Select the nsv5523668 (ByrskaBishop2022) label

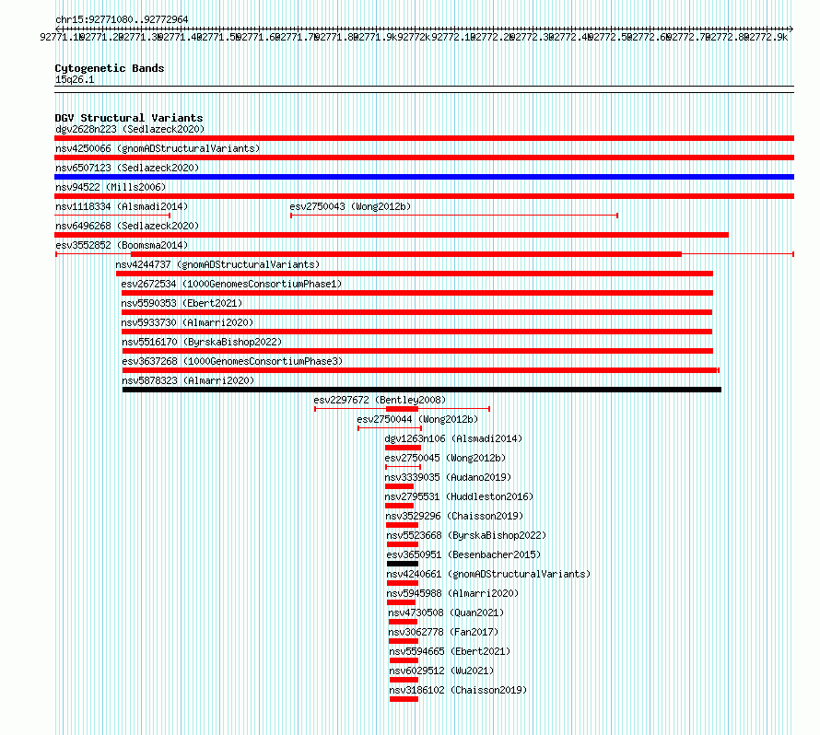pos(466,535)
